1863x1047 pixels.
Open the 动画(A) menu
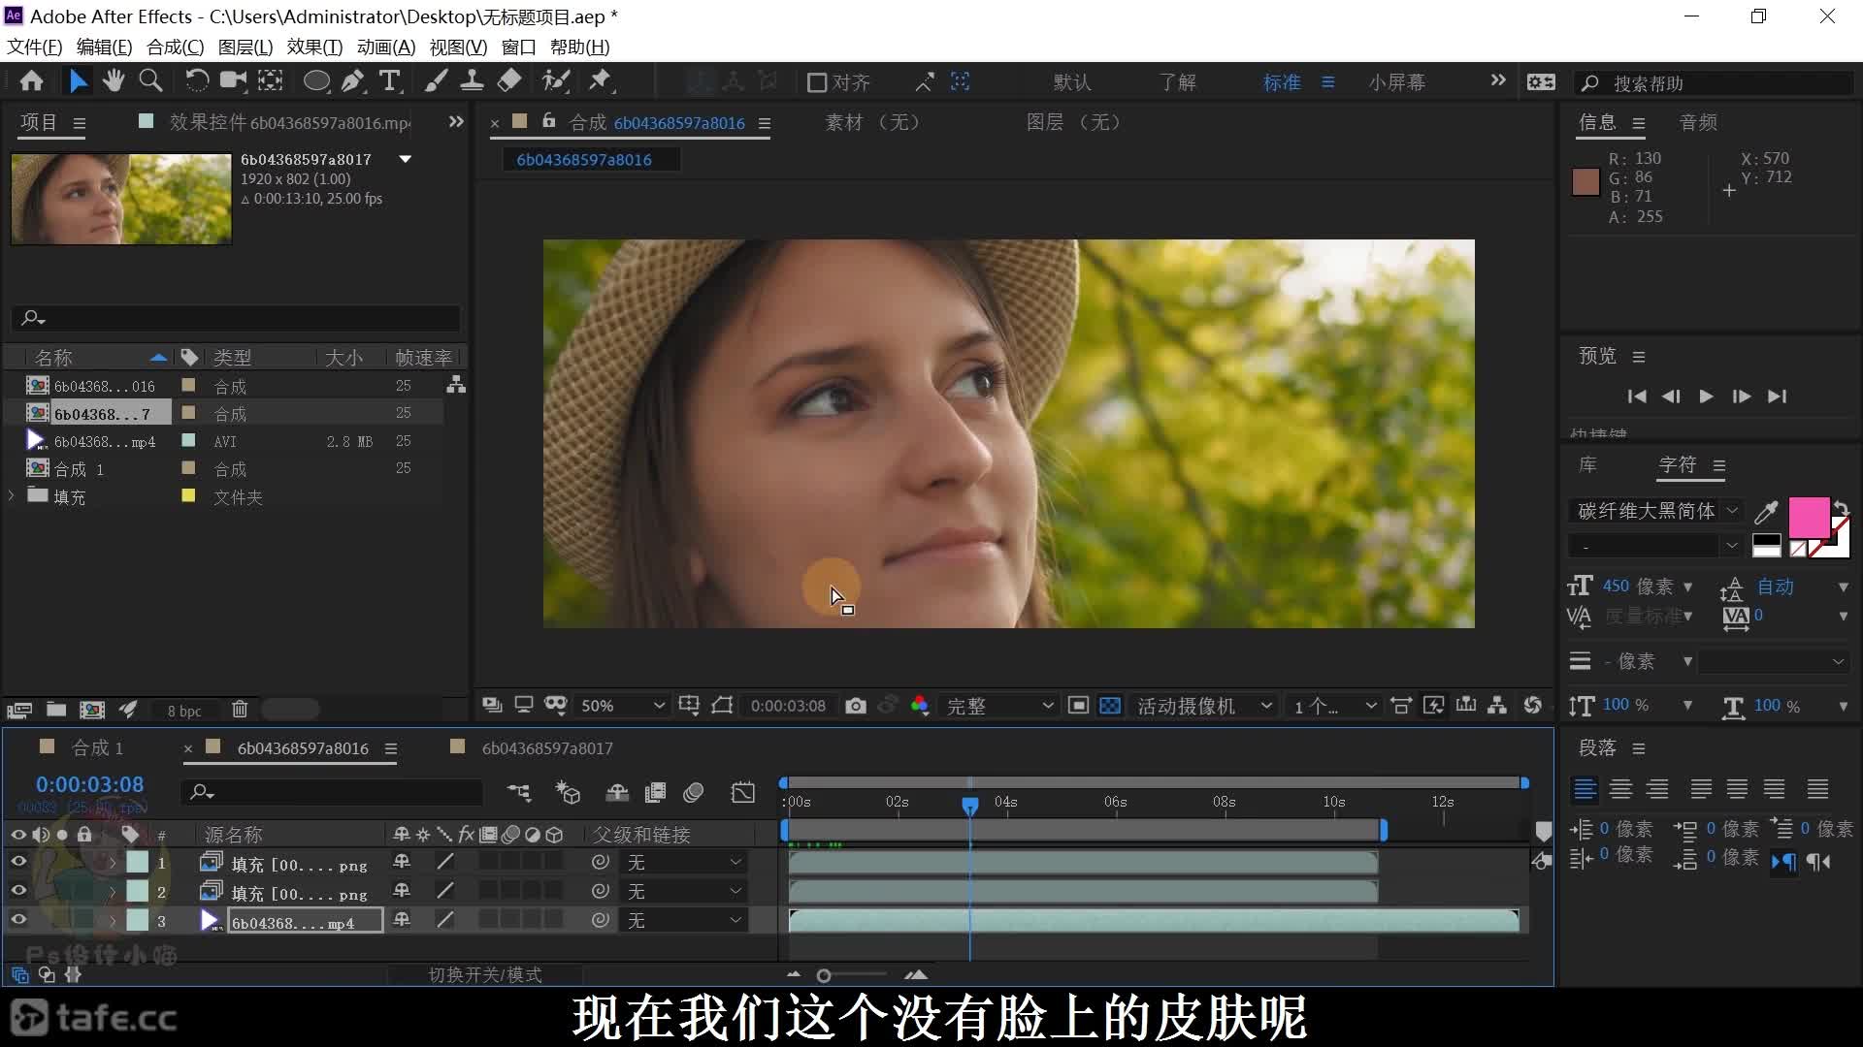click(x=386, y=47)
